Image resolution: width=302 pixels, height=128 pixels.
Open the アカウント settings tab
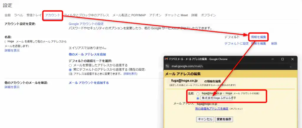pos(53,15)
